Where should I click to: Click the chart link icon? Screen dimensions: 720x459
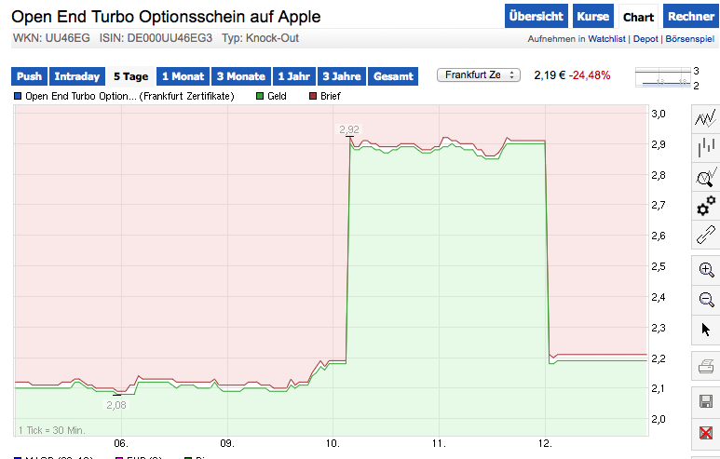coord(705,235)
